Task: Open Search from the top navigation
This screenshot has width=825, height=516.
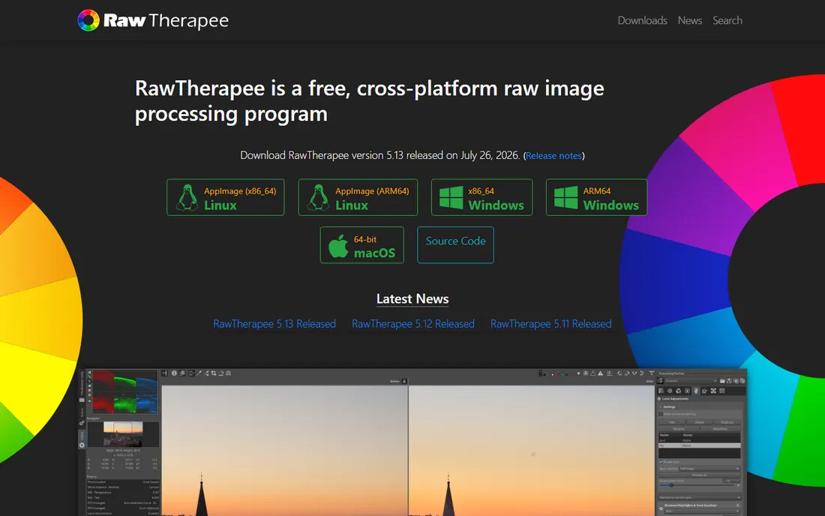Action: pyautogui.click(x=727, y=20)
